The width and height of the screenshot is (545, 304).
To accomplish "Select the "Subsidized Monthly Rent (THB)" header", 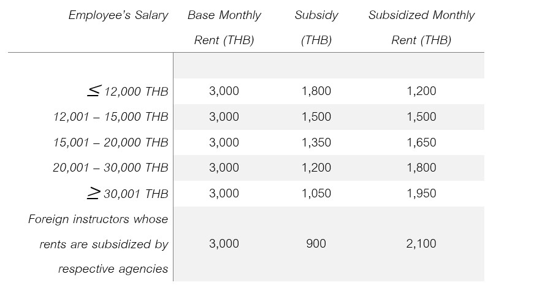I will pos(421,28).
